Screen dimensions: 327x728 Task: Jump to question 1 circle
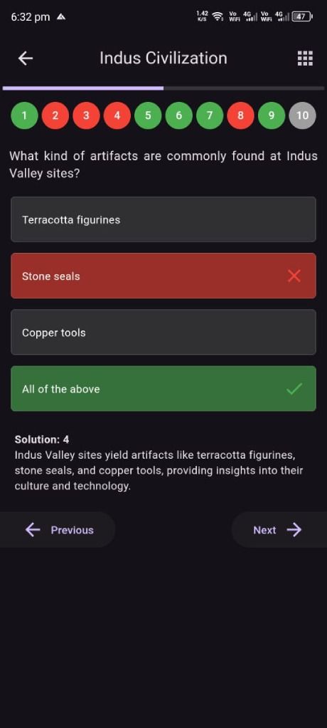click(24, 115)
